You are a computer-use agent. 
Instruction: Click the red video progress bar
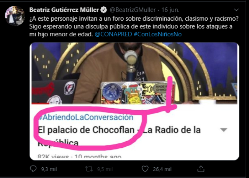(x=40, y=104)
